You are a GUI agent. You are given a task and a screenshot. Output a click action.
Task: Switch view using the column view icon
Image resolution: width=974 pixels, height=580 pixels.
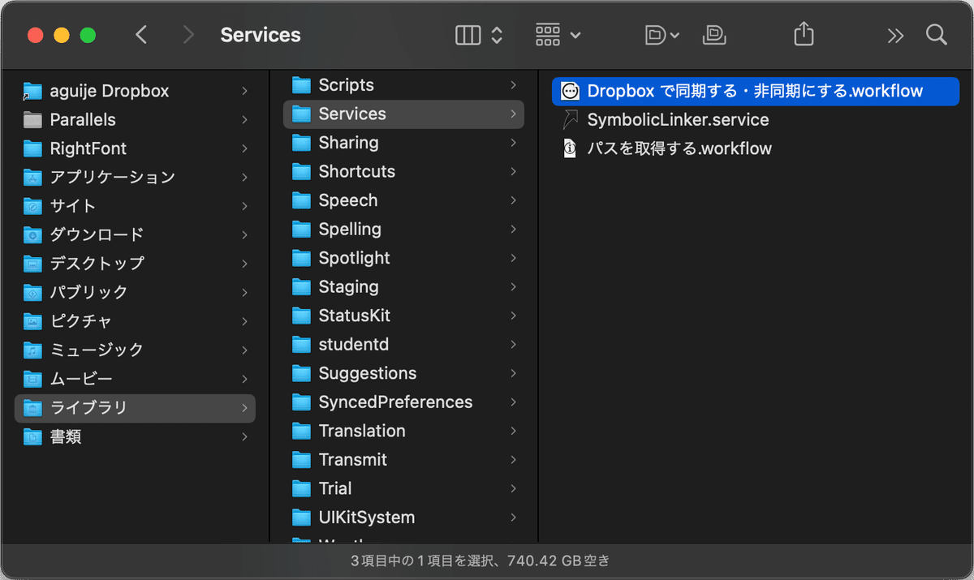[x=468, y=35]
